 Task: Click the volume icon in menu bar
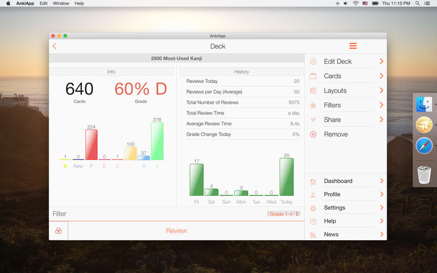click(346, 3)
